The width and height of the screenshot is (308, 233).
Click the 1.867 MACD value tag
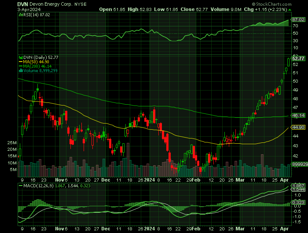[298, 186]
